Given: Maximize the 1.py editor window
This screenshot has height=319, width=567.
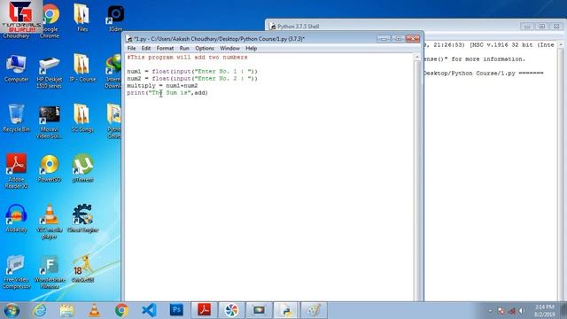Looking at the screenshot, I should [x=398, y=38].
